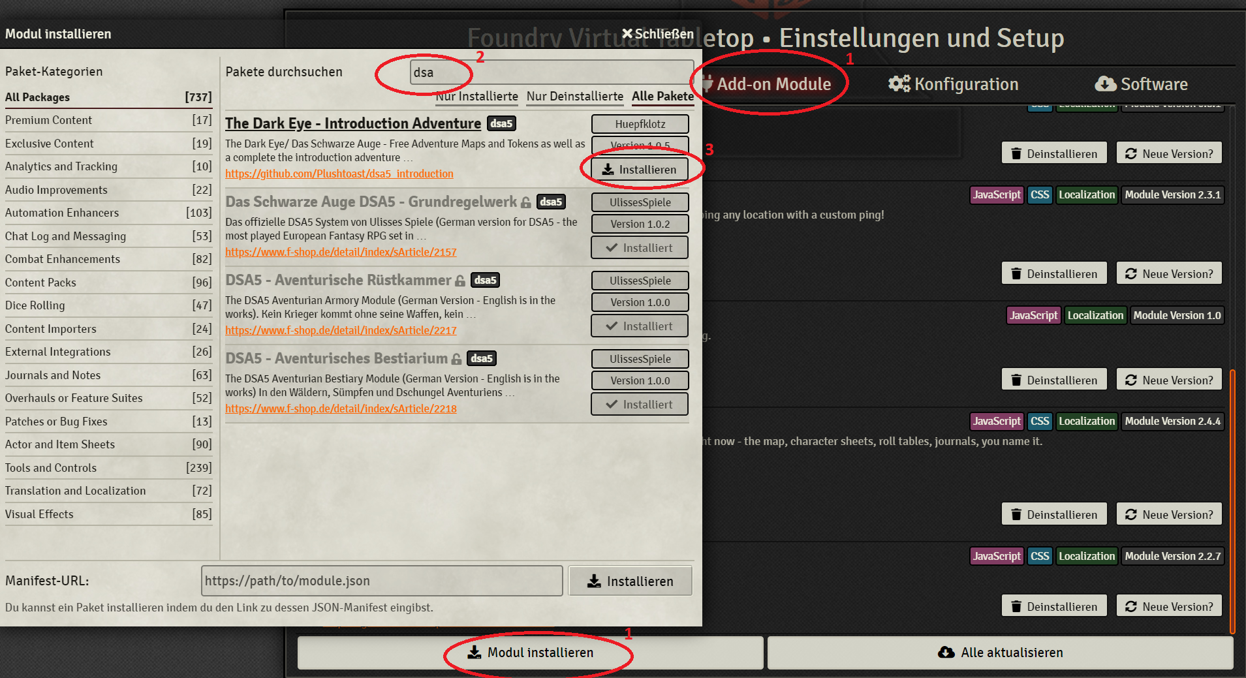The image size is (1246, 678).
Task: Open the f-shop link for Aventurisches Bestiarium
Action: (341, 408)
